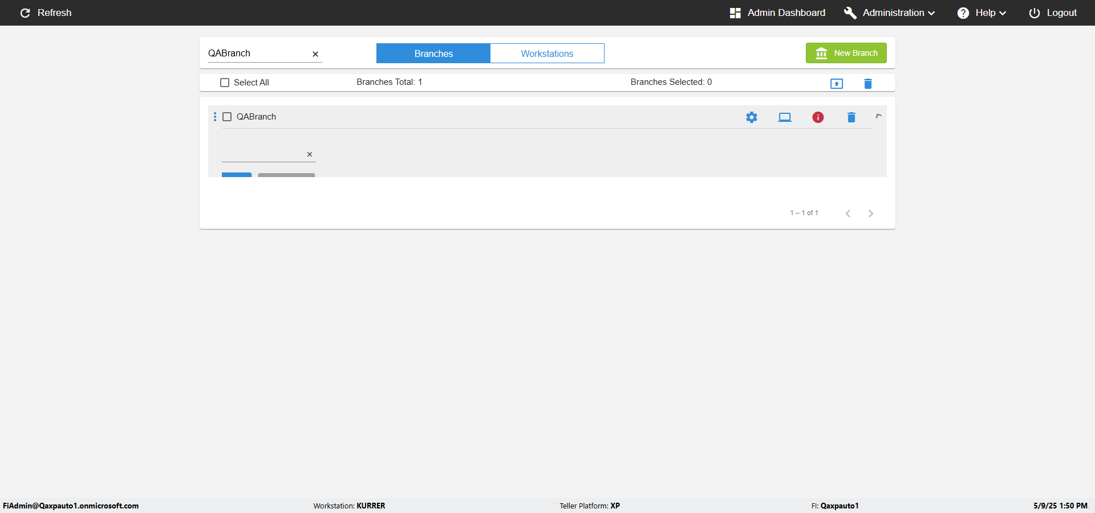
Task: Go to next page of branches
Action: pyautogui.click(x=871, y=214)
